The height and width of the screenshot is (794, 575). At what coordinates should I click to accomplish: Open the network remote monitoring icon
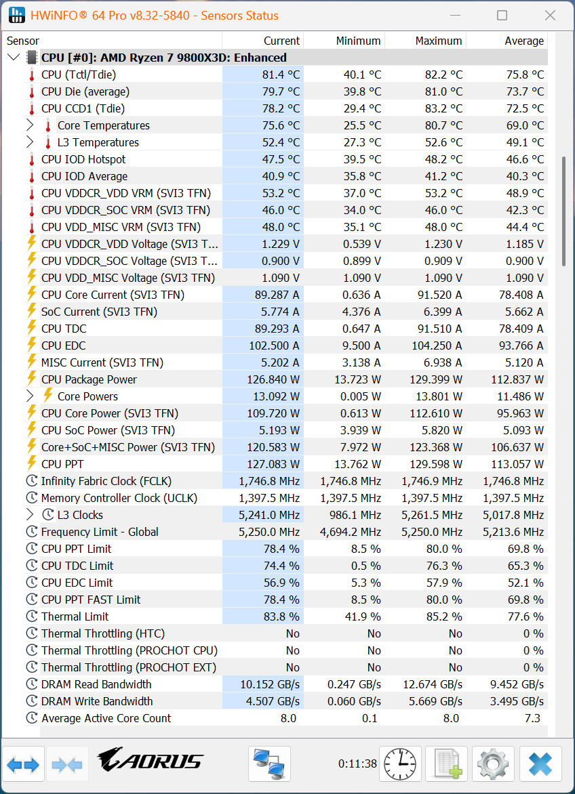click(x=269, y=764)
